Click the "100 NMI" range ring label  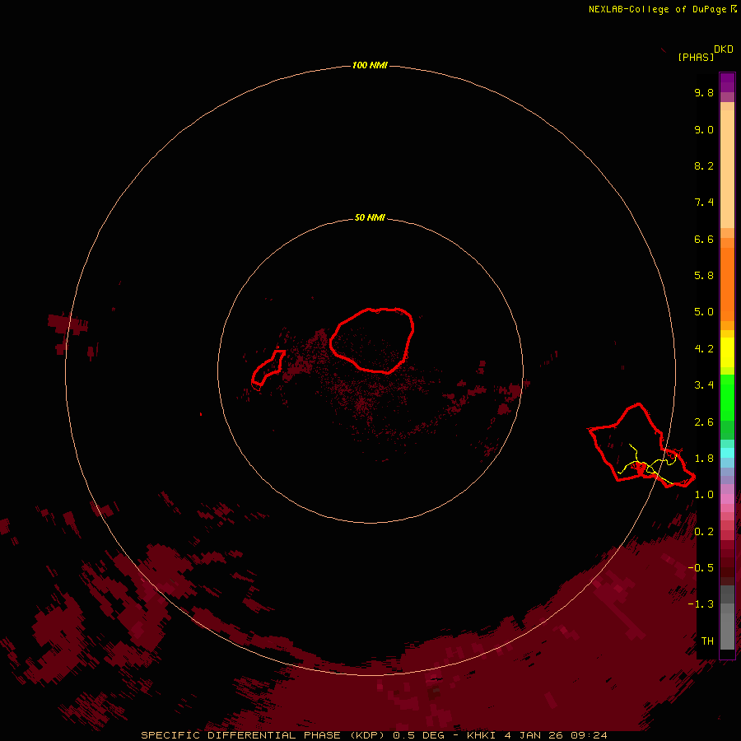coord(370,65)
